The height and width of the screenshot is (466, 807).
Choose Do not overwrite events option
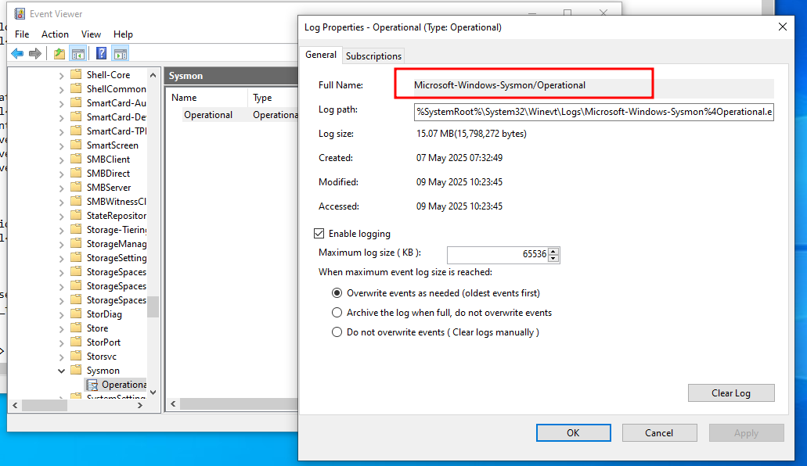337,332
